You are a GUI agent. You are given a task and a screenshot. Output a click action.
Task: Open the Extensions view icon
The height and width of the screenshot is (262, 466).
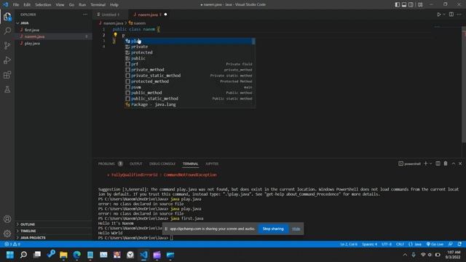point(7,74)
